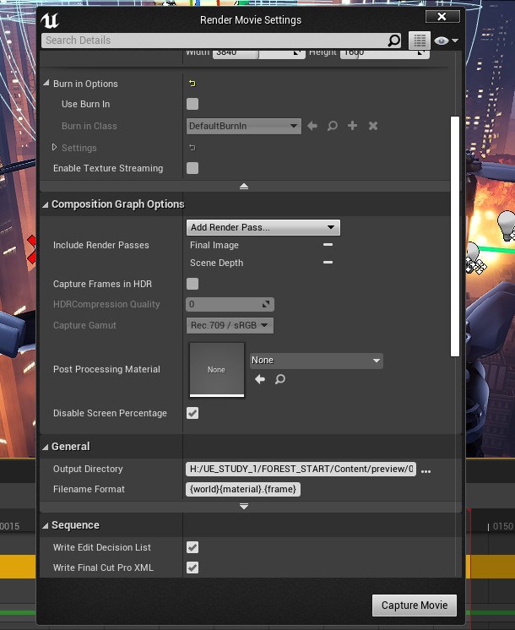Click the Filename Format input field
This screenshot has width=515, height=630.
click(243, 489)
